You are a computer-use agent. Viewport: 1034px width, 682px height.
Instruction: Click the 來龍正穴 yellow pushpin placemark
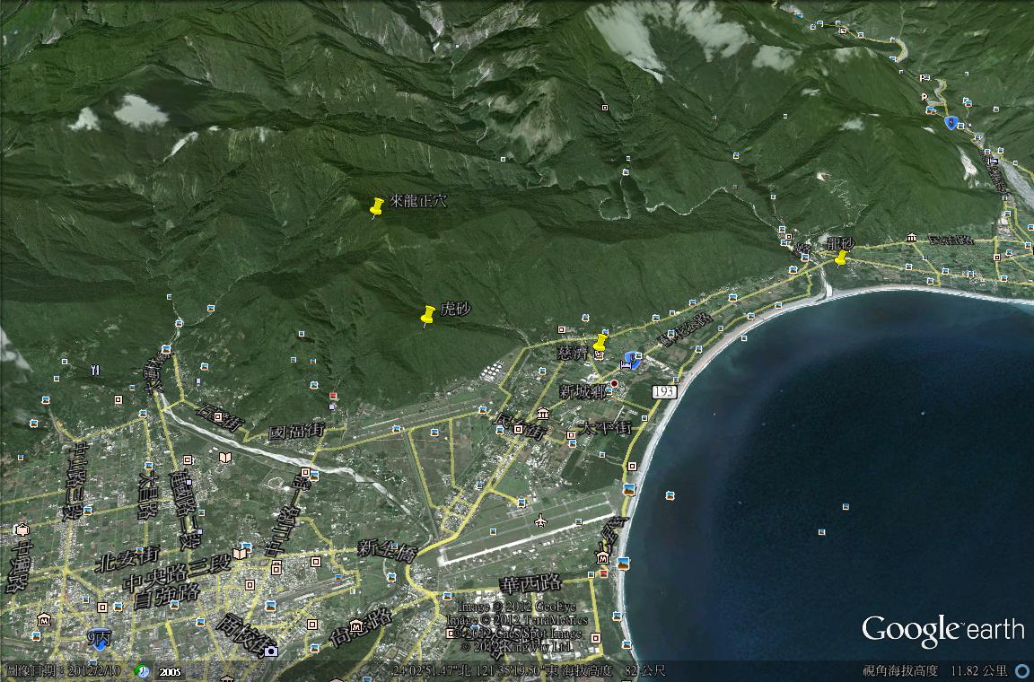click(x=377, y=206)
